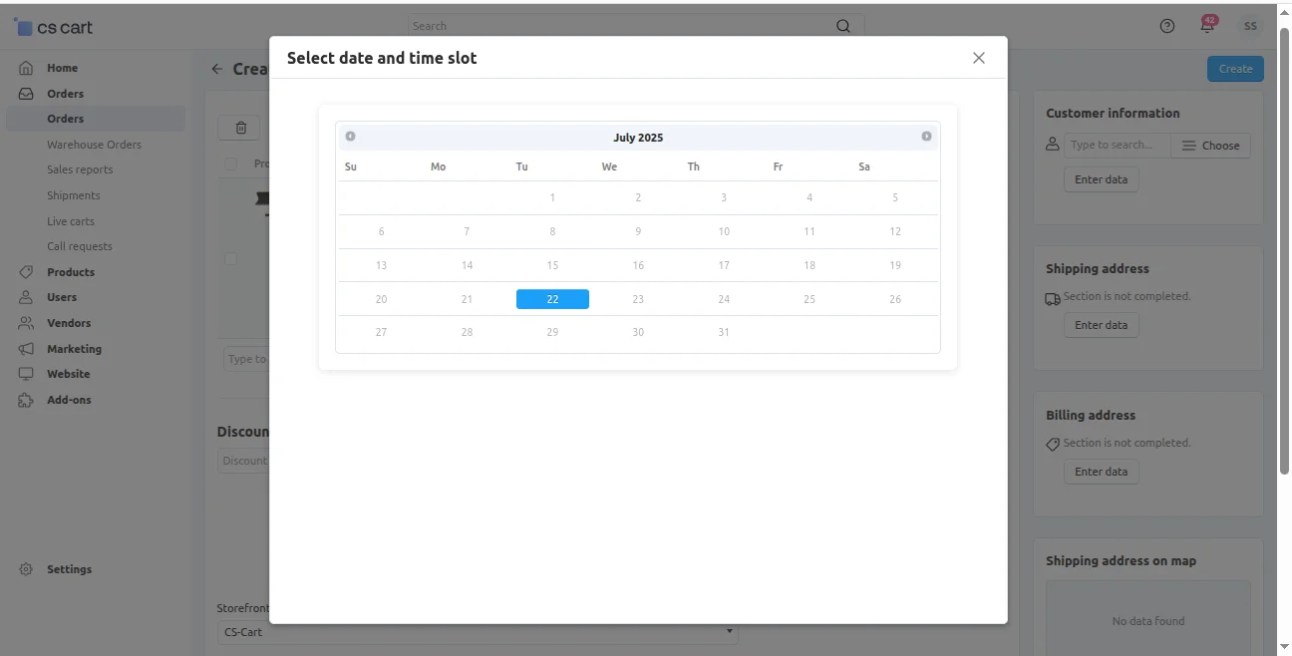Click the search magnifier icon
Image resolution: width=1292 pixels, height=656 pixels.
coord(843,26)
